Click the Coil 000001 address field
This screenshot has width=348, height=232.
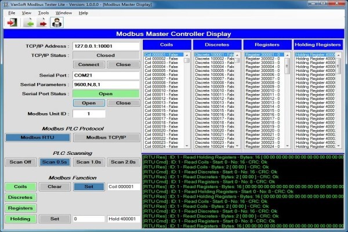pyautogui.click(x=124, y=187)
